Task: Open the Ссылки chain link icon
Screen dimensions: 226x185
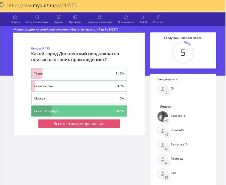Action: tap(158, 17)
